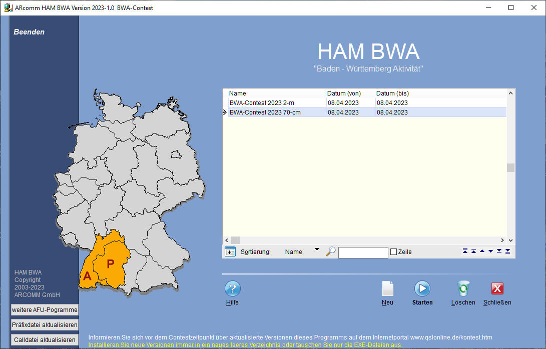
Task: Delete the selected contest via Löschen icon
Action: (x=463, y=288)
